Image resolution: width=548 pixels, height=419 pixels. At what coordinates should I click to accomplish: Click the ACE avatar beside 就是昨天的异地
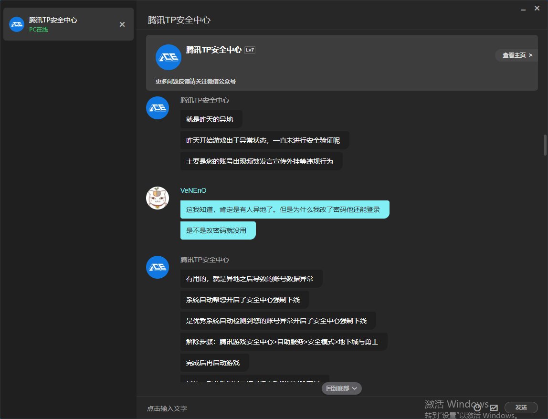click(157, 108)
